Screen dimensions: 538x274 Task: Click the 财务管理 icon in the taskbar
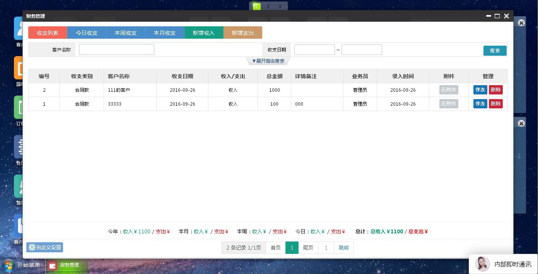point(52,265)
